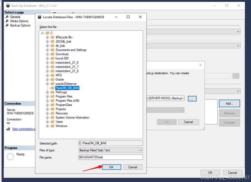The width and height of the screenshot is (251, 182).
Task: Click the browse ellipsis next to Backup path
Action: point(192,98)
